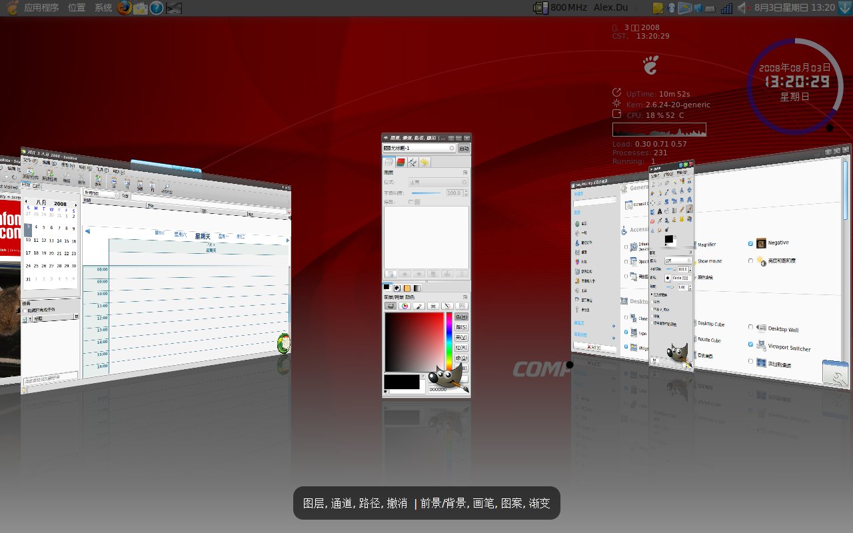Open the layer mode dropdown in Layers panel

point(438,182)
